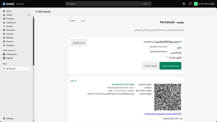Click the green connected status dot
Image resolution: width=217 pixels, height=122 pixels.
[x=181, y=42]
